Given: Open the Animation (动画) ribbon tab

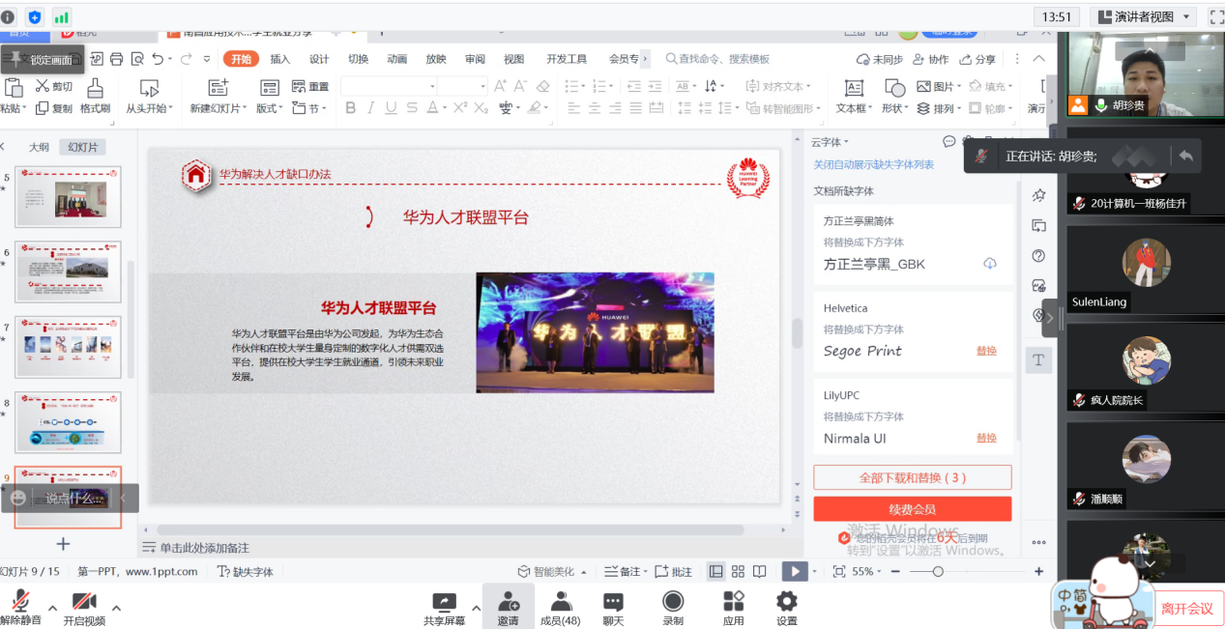Looking at the screenshot, I should click(397, 59).
